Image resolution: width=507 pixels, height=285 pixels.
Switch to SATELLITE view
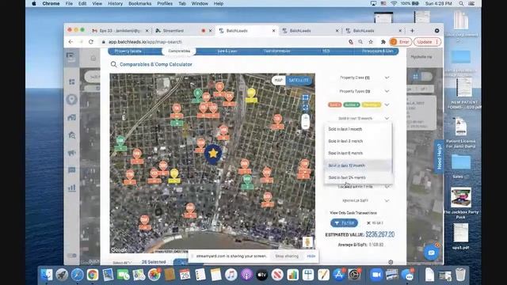point(299,80)
